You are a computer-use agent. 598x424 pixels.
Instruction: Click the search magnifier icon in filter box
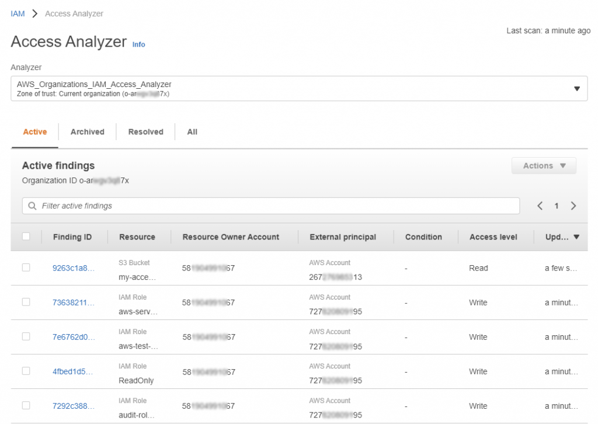(x=33, y=206)
